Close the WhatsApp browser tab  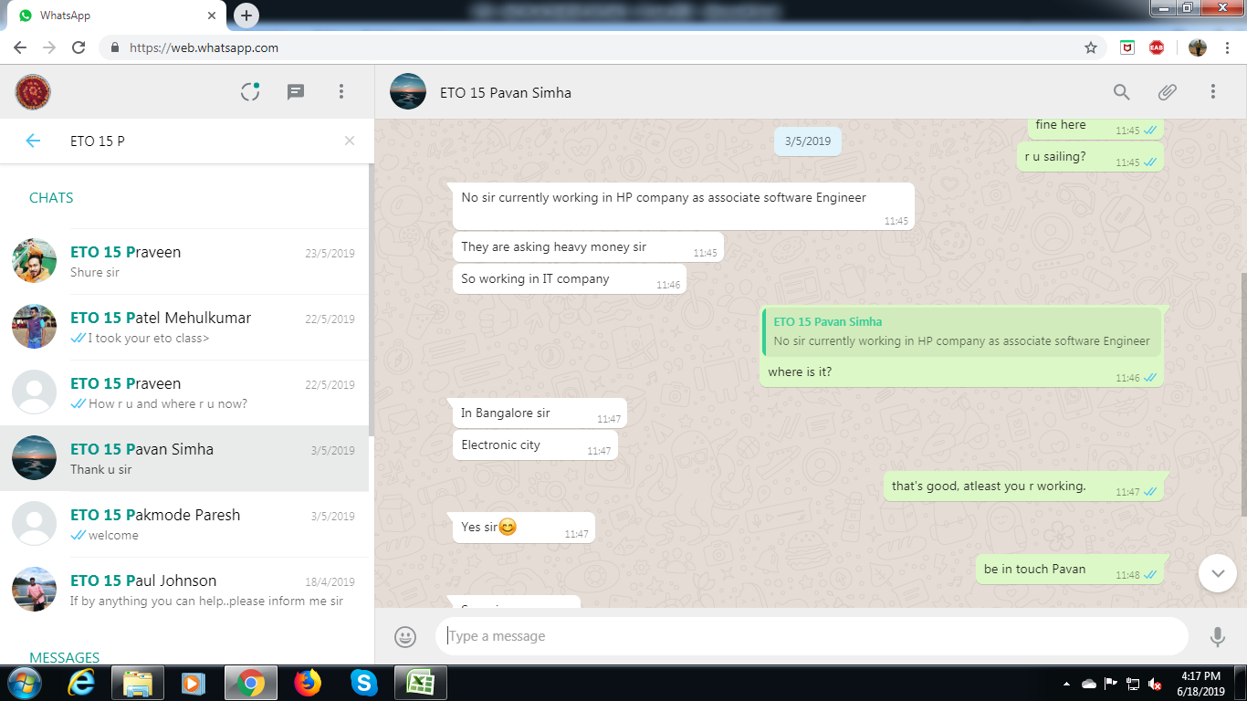[212, 16]
